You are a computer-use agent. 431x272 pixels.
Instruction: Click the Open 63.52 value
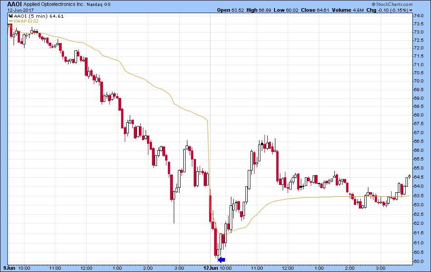[230, 10]
